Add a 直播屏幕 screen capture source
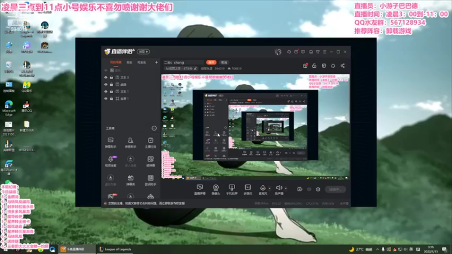 (x=200, y=190)
